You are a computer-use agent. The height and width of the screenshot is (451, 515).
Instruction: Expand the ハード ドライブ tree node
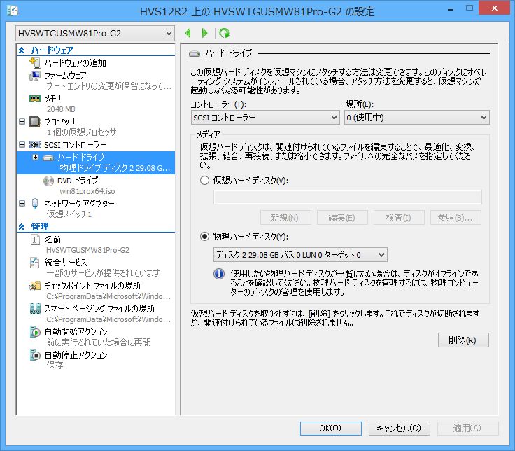[36, 158]
